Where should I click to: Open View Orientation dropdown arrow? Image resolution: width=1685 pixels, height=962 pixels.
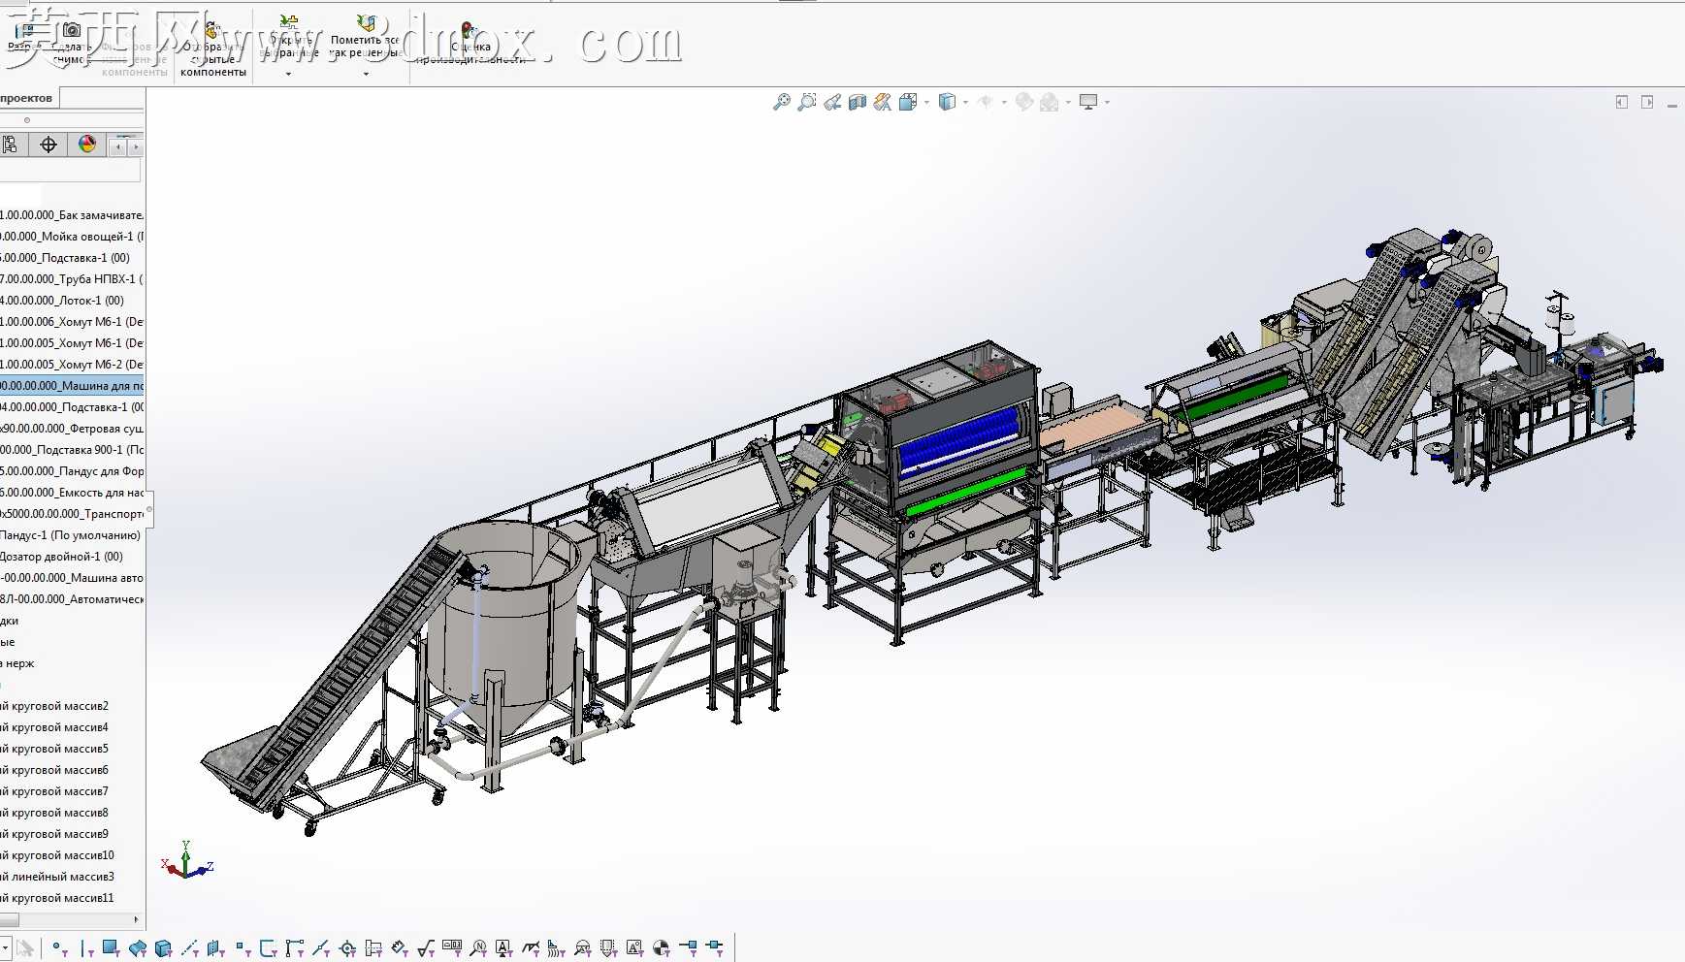tap(926, 102)
